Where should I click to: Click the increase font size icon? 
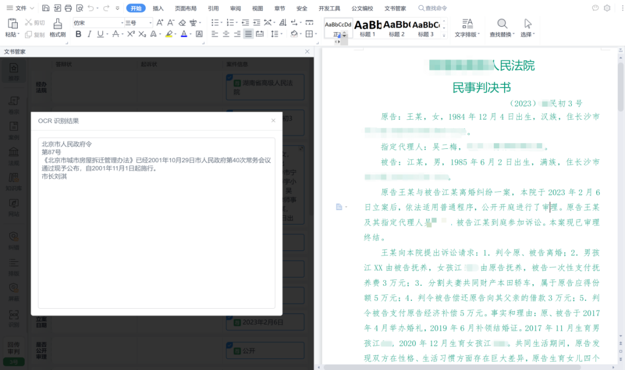(160, 23)
